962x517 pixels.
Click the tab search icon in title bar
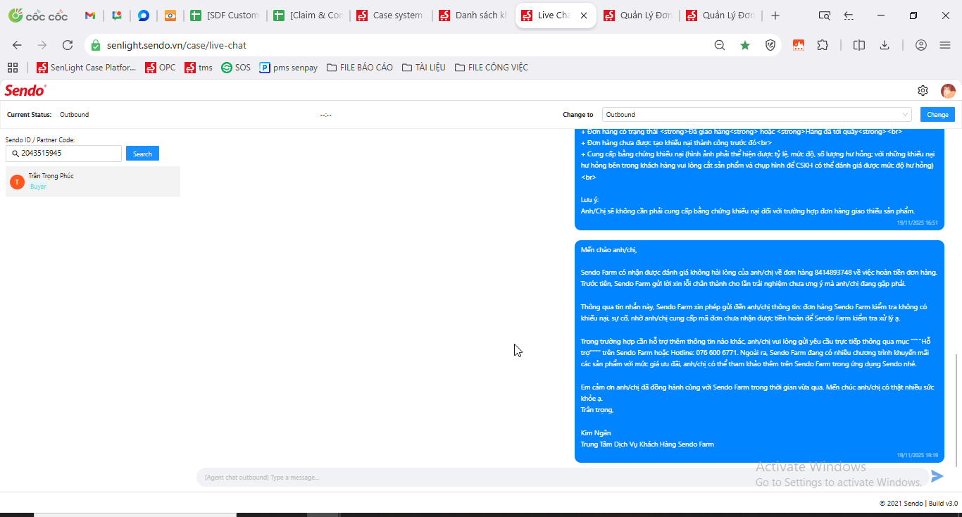tap(824, 15)
